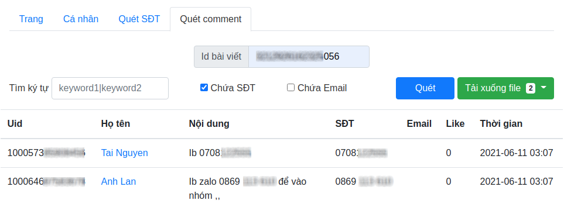The width and height of the screenshot is (564, 221).
Task: Expand the Tải xuống file dropdown arrow
Action: 544,88
